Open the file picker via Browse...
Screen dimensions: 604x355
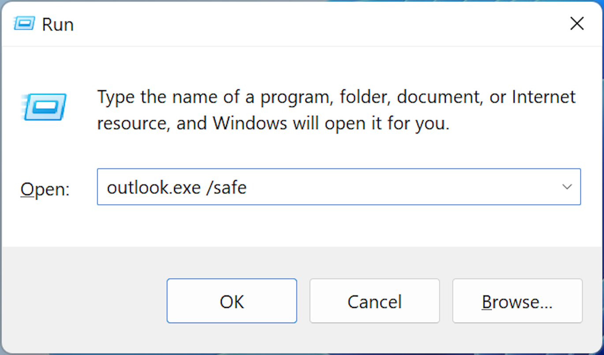pos(517,301)
